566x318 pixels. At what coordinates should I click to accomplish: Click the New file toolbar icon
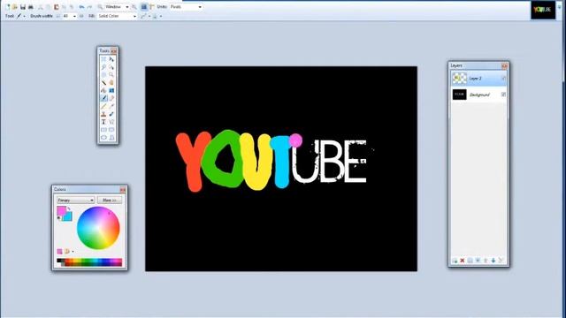click(x=8, y=7)
